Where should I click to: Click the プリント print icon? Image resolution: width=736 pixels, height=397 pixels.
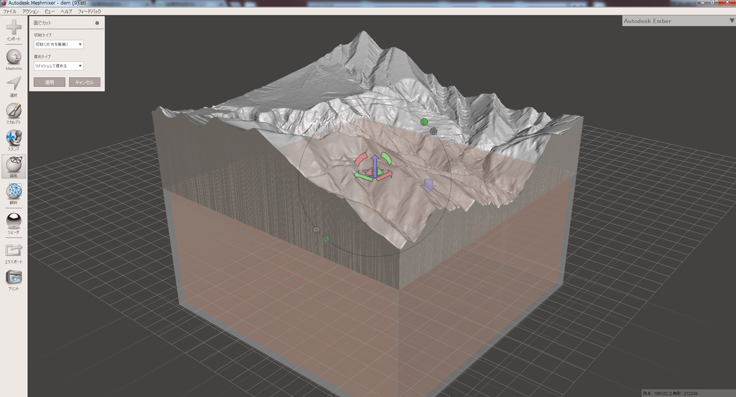[13, 277]
